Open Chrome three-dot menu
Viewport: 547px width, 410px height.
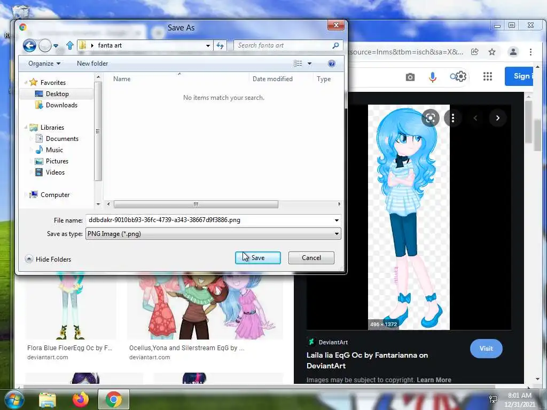click(530, 52)
